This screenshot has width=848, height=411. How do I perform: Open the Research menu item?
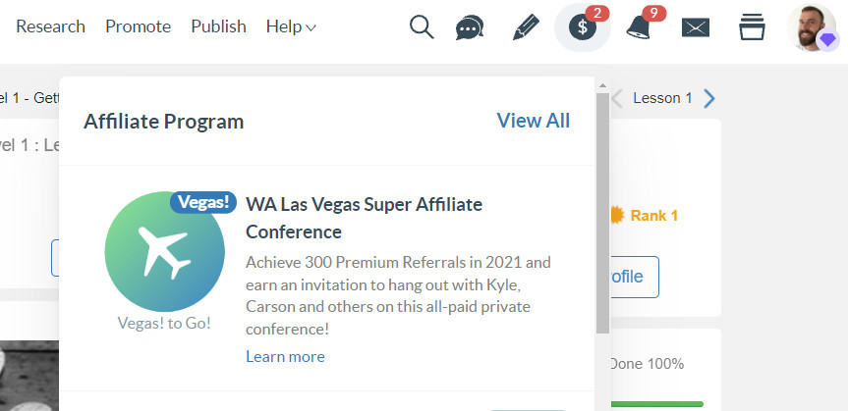click(50, 26)
